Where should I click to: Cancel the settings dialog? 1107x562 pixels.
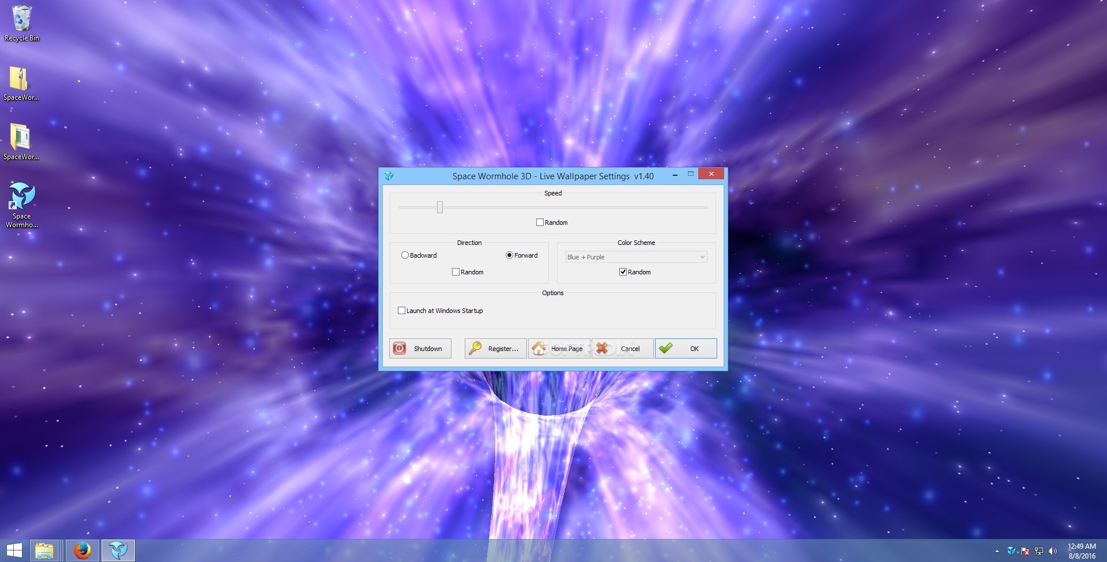(x=622, y=348)
